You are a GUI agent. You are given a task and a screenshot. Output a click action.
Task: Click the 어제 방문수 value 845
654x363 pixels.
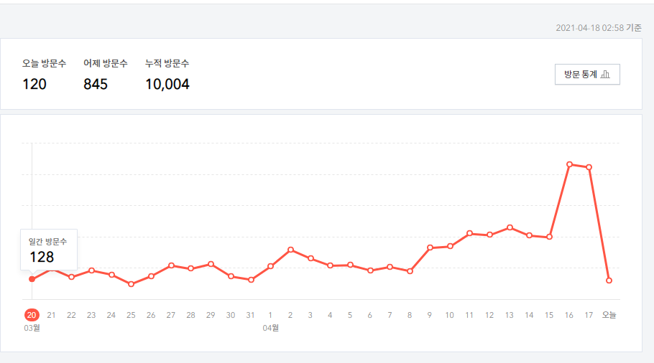pos(96,84)
